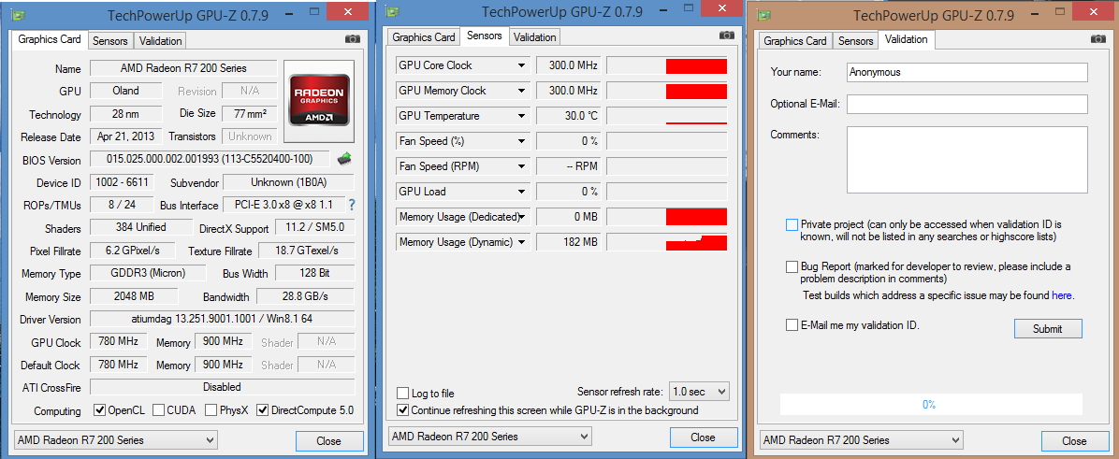Click Close button in Sensors window

pyautogui.click(x=703, y=437)
